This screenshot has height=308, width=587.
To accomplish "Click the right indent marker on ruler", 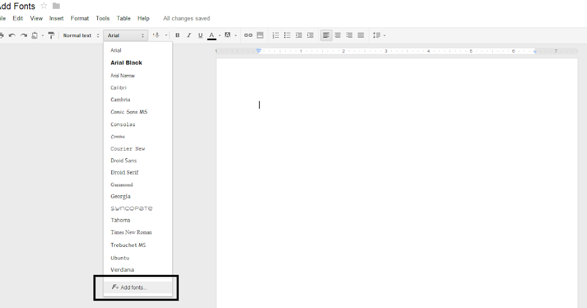I will click(535, 51).
